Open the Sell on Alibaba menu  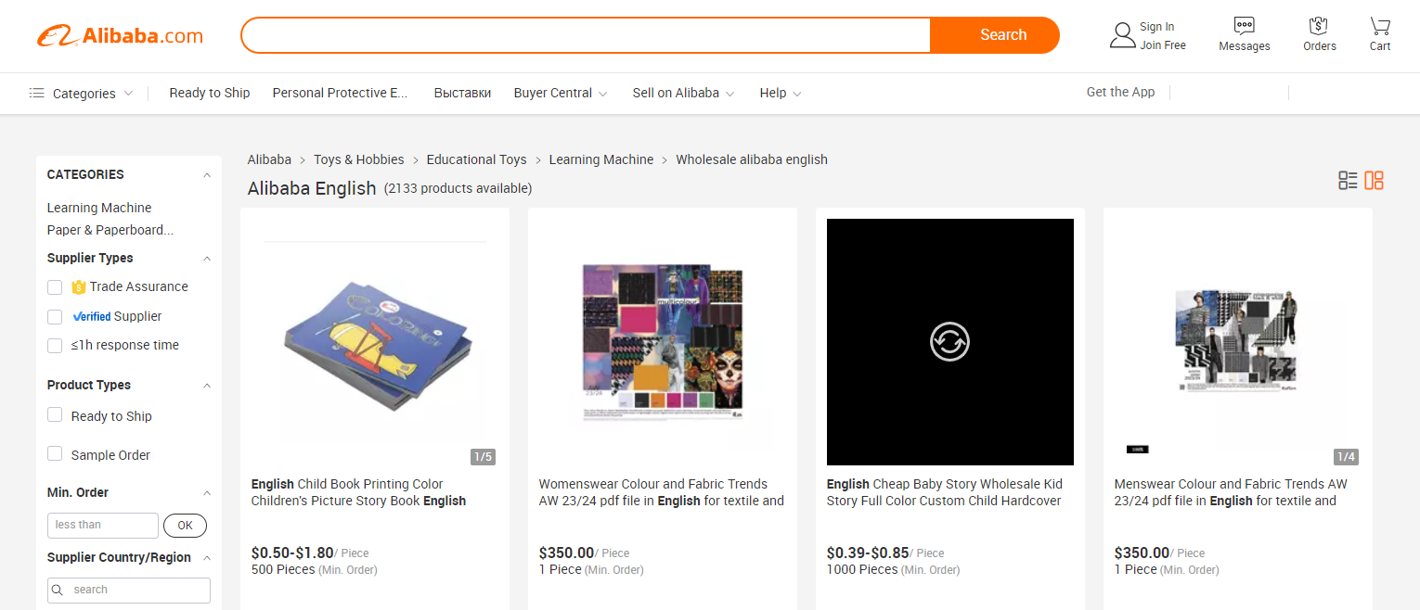pyautogui.click(x=683, y=94)
